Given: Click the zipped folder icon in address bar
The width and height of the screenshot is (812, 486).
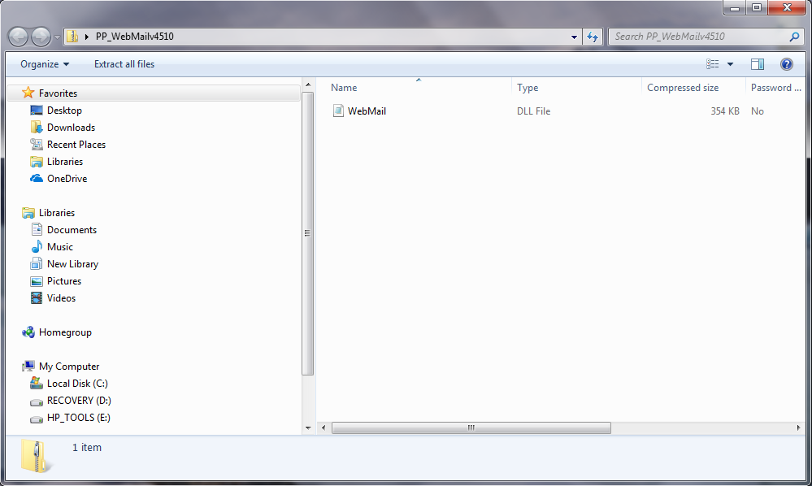Looking at the screenshot, I should (73, 37).
